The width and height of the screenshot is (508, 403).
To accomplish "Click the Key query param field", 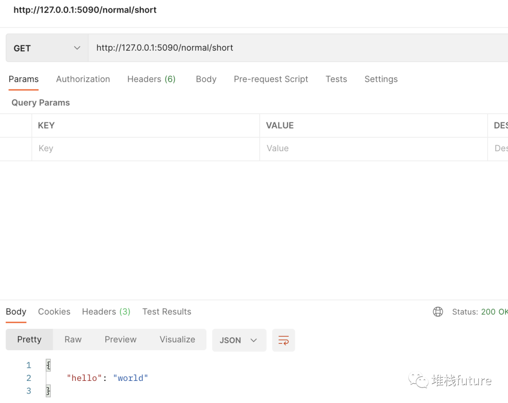I will coord(141,148).
